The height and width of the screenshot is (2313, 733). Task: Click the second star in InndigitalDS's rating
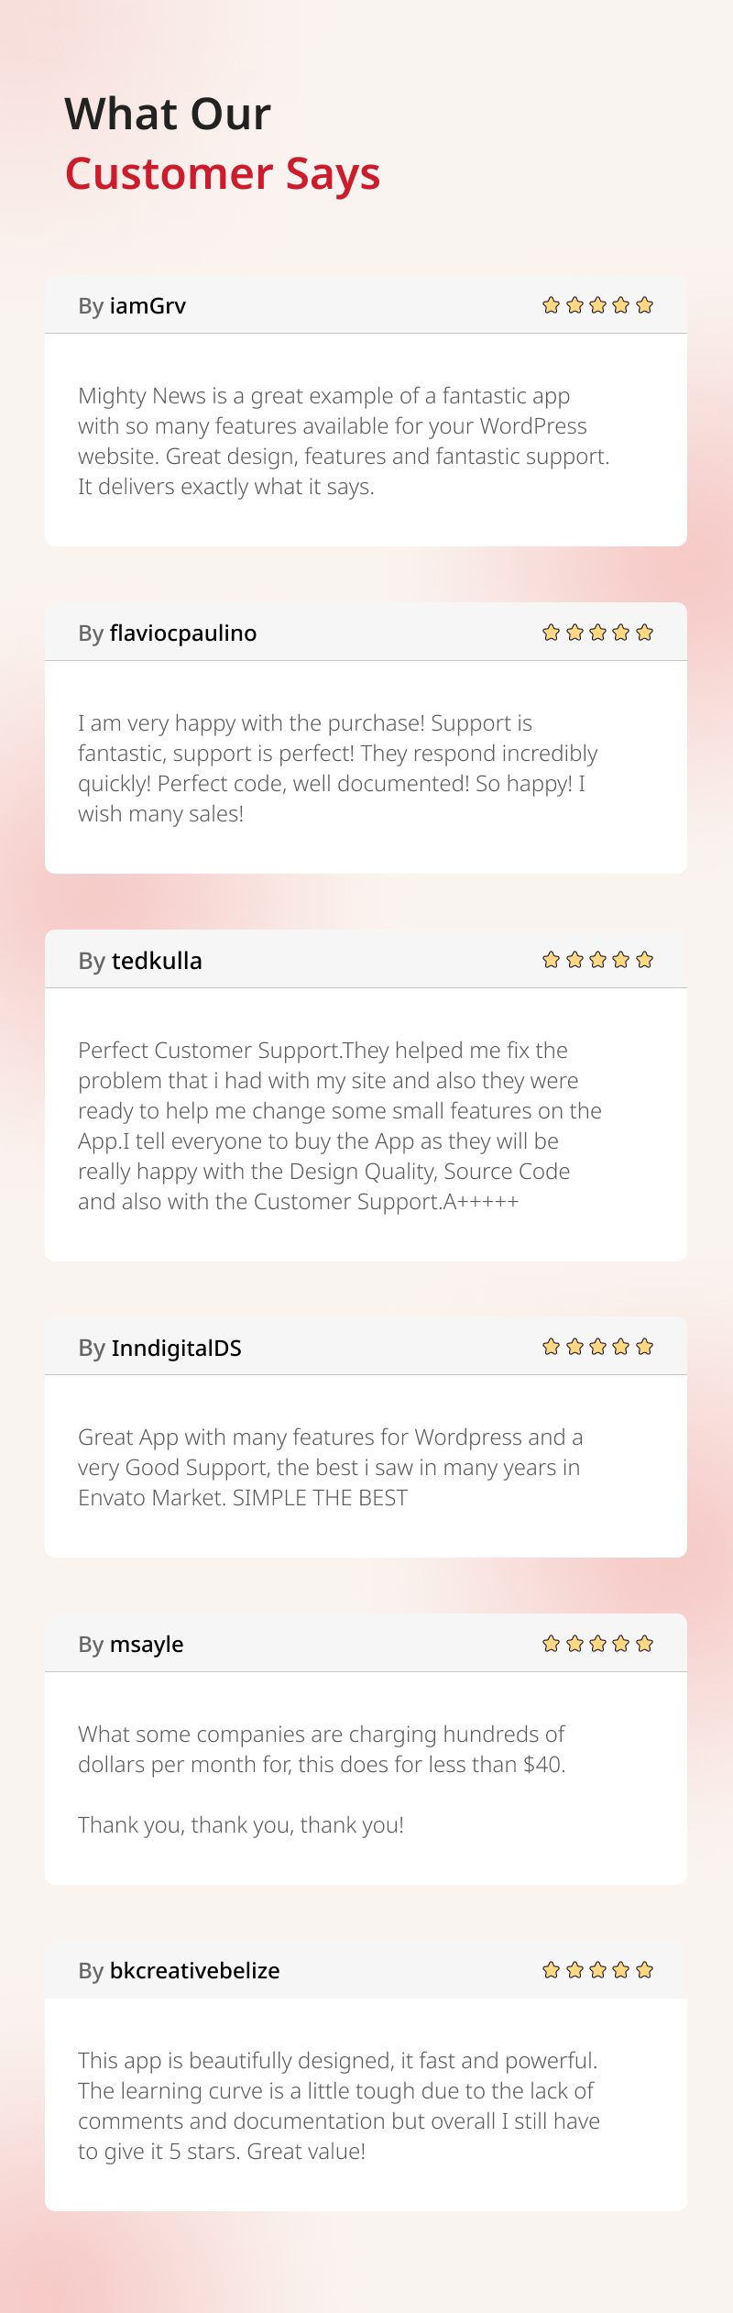(x=574, y=1347)
